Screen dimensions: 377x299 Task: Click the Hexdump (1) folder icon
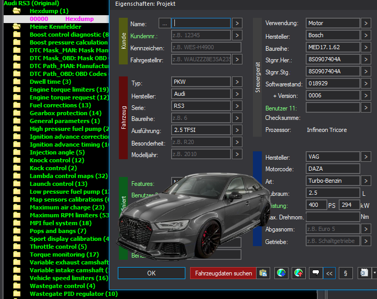[x=17, y=11]
